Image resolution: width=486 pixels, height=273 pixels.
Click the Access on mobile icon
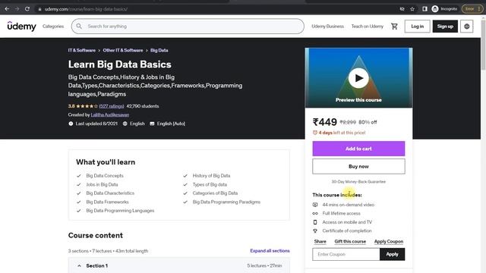coord(315,222)
